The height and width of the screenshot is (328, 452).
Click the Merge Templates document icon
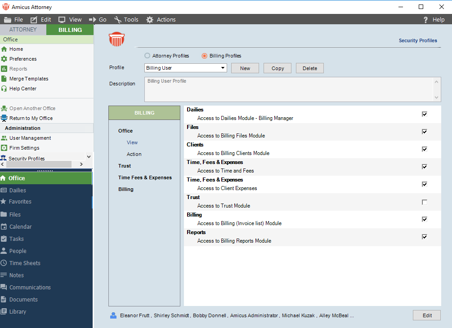click(4, 79)
